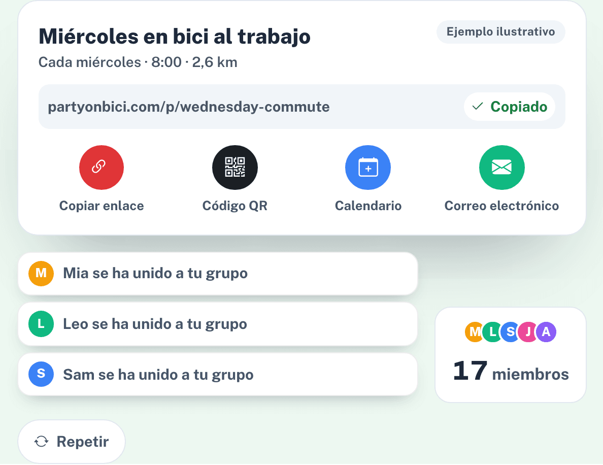The width and height of the screenshot is (603, 465).
Task: Click the green L avatar in members card
Action: click(x=492, y=332)
